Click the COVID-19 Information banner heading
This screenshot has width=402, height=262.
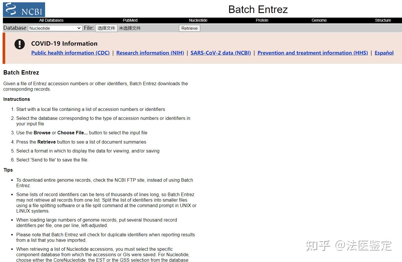(x=64, y=43)
